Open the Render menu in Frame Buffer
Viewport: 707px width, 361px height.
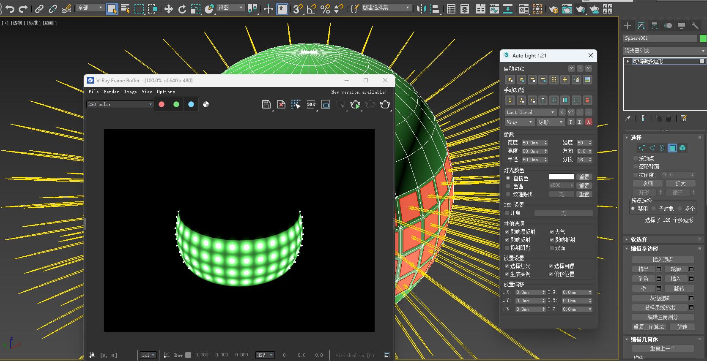[x=111, y=92]
